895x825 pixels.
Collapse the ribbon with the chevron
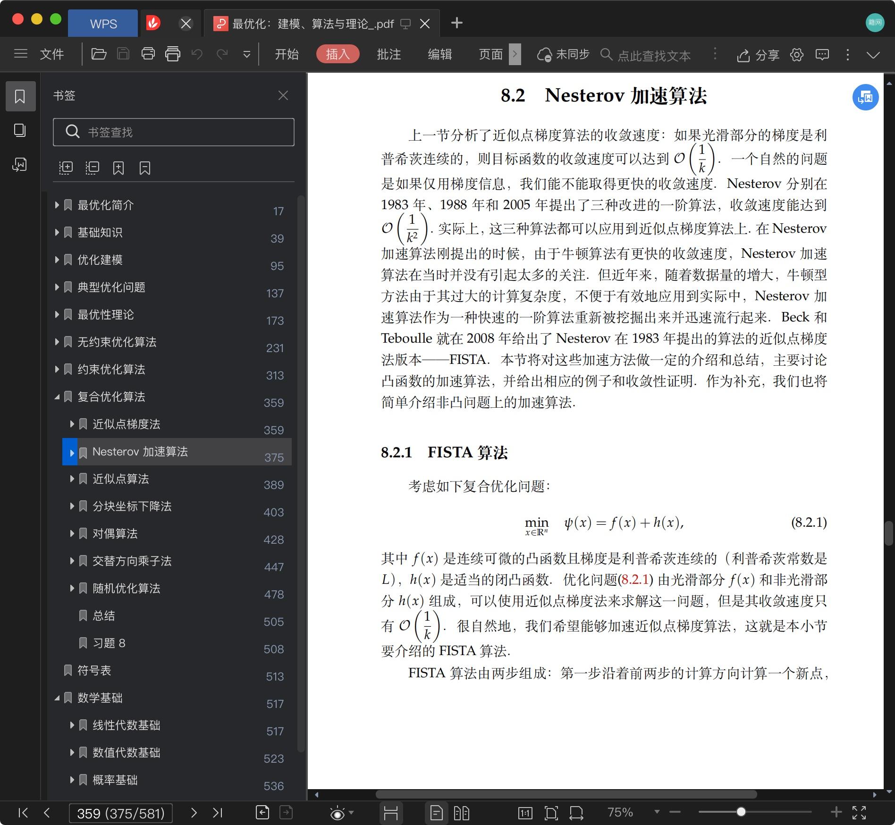click(x=873, y=55)
